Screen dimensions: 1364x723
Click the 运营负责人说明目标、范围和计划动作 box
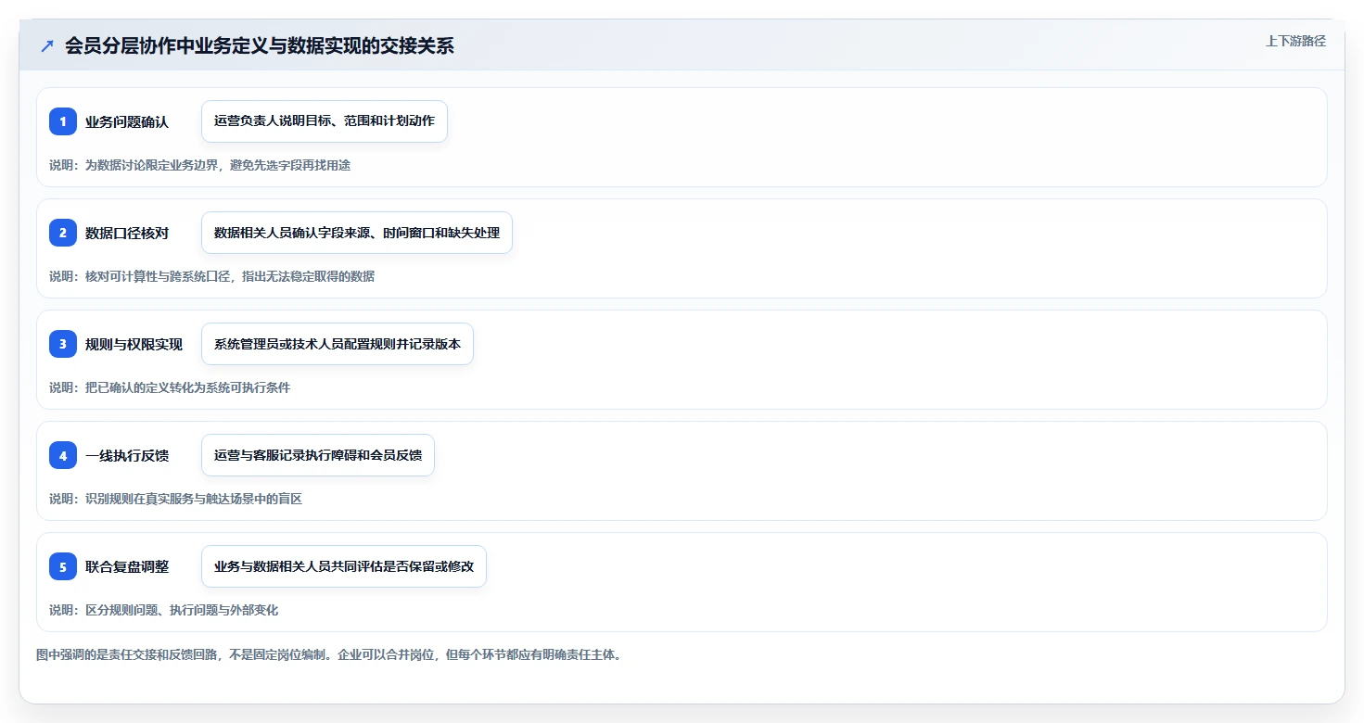click(x=325, y=121)
